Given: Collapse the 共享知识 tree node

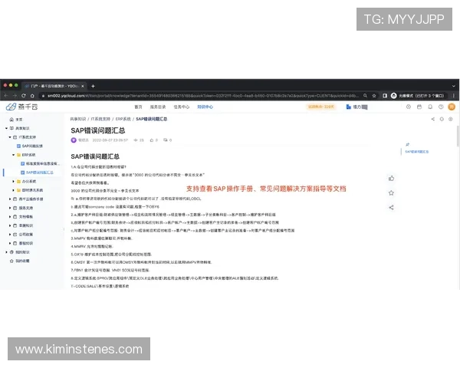Looking at the screenshot, I should tap(6, 128).
